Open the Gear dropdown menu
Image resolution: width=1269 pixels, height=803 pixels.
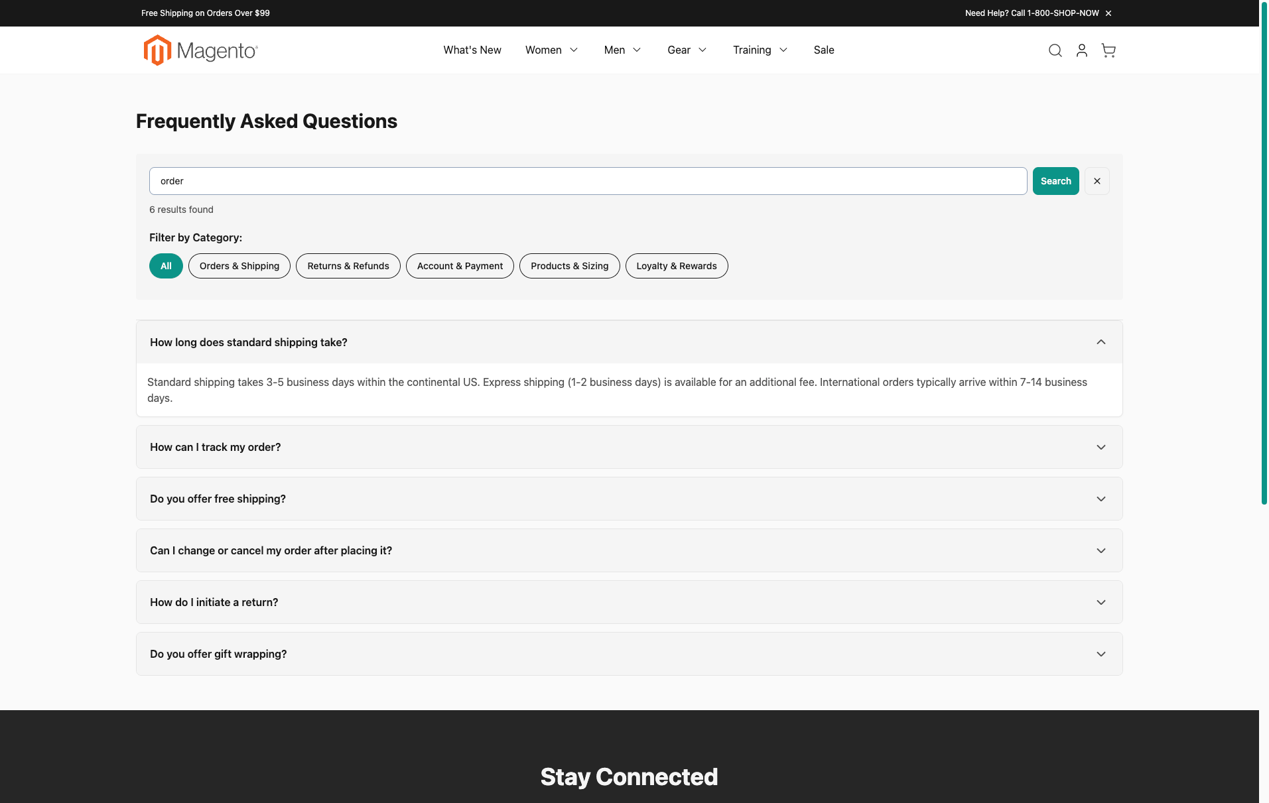tap(687, 50)
